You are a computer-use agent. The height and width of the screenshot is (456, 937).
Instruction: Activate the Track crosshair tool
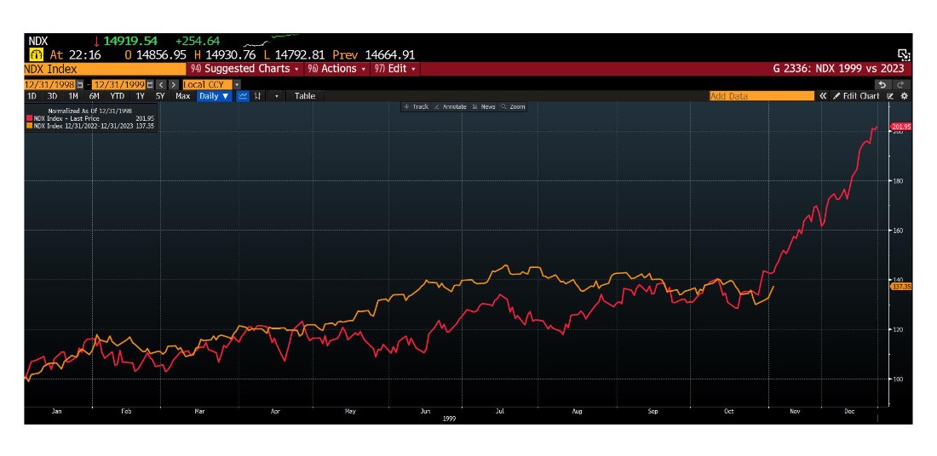tap(416, 106)
